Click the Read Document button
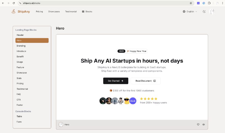 pos(146,81)
